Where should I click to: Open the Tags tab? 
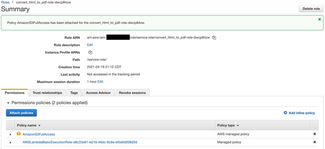[x=74, y=93]
